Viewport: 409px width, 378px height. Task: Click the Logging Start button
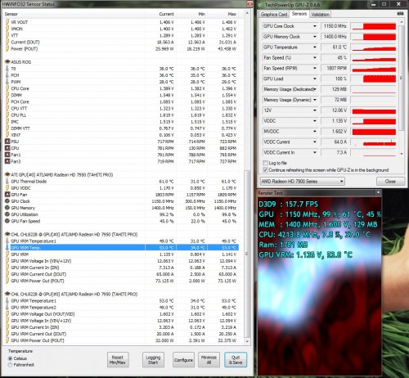coord(153,360)
